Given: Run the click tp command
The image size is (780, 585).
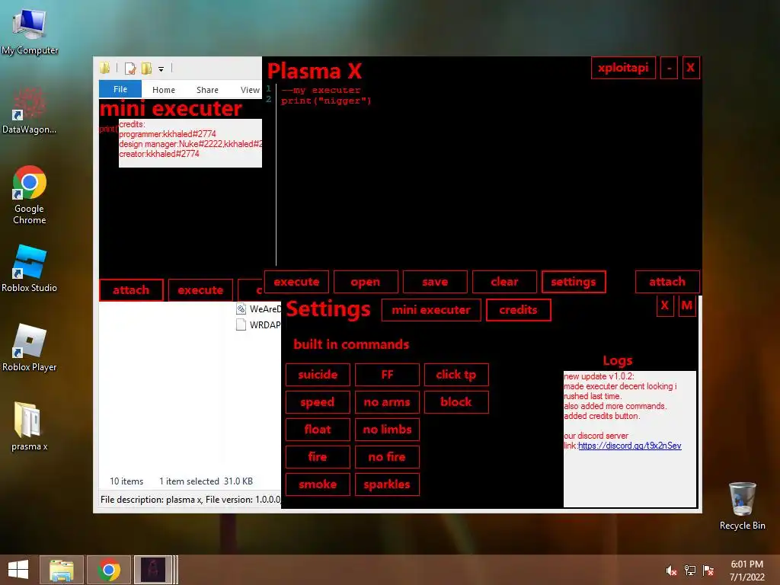Looking at the screenshot, I should point(456,375).
